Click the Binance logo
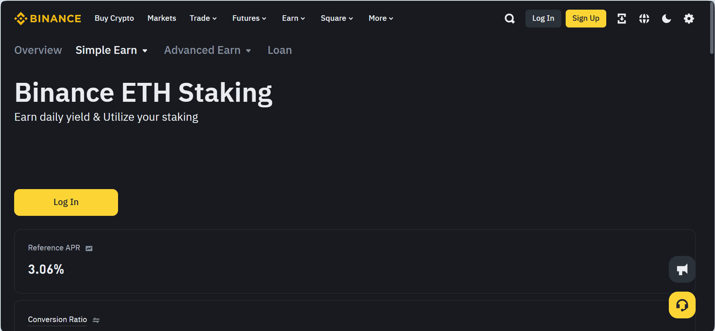This screenshot has height=331, width=715. [48, 19]
